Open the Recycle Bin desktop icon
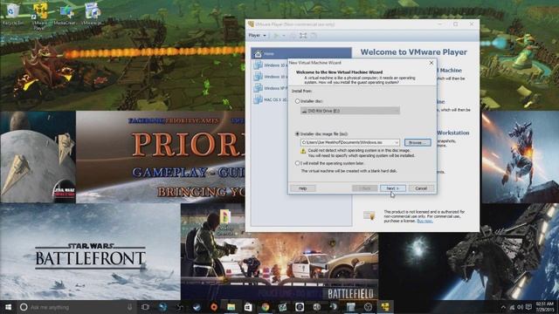Viewport: 559px width, 314px height. point(13,14)
